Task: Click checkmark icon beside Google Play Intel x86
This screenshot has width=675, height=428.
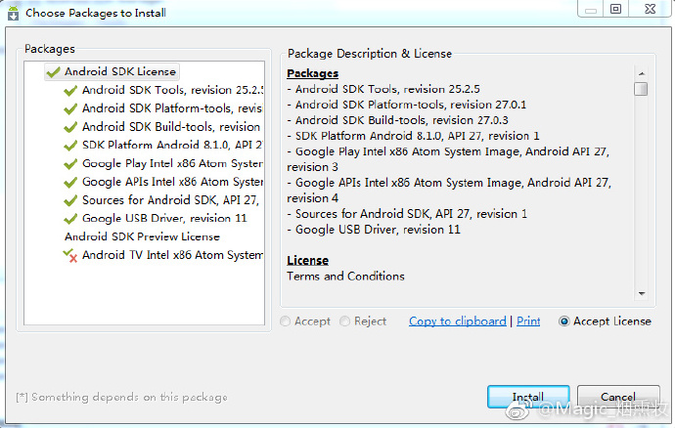Action: 70,164
